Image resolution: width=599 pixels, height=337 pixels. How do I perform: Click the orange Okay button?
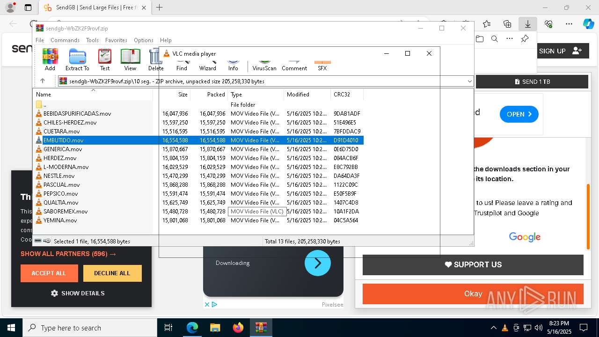click(473, 294)
